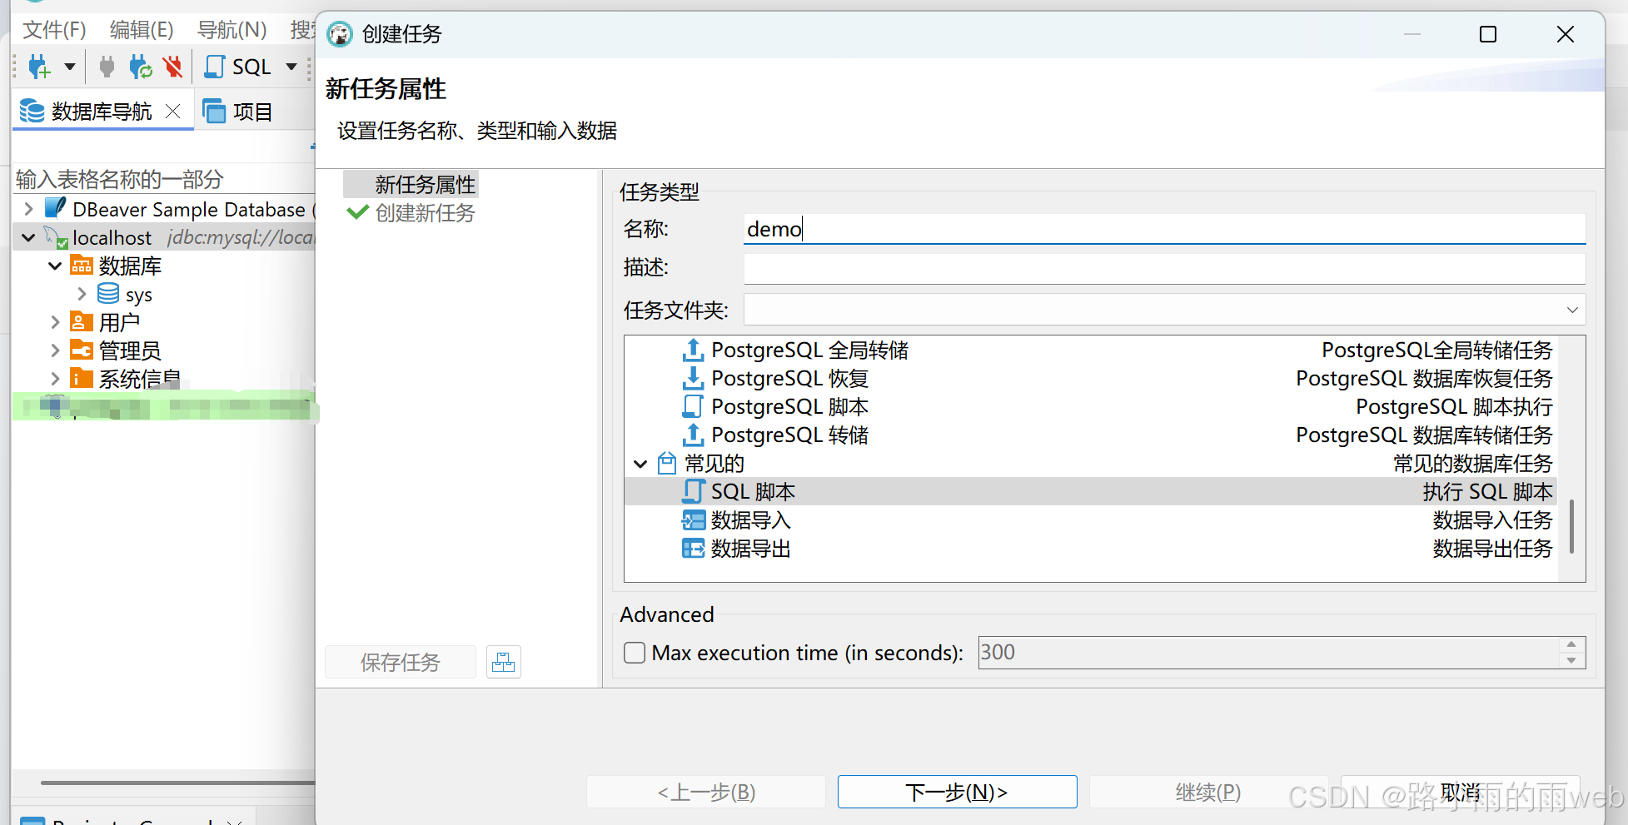
Task: Collapse the 数据库 folder node
Action: click(55, 266)
